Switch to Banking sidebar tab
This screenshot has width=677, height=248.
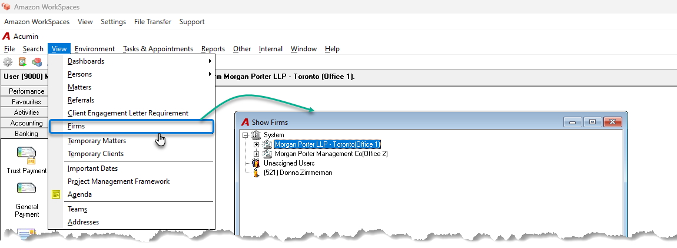click(x=25, y=134)
